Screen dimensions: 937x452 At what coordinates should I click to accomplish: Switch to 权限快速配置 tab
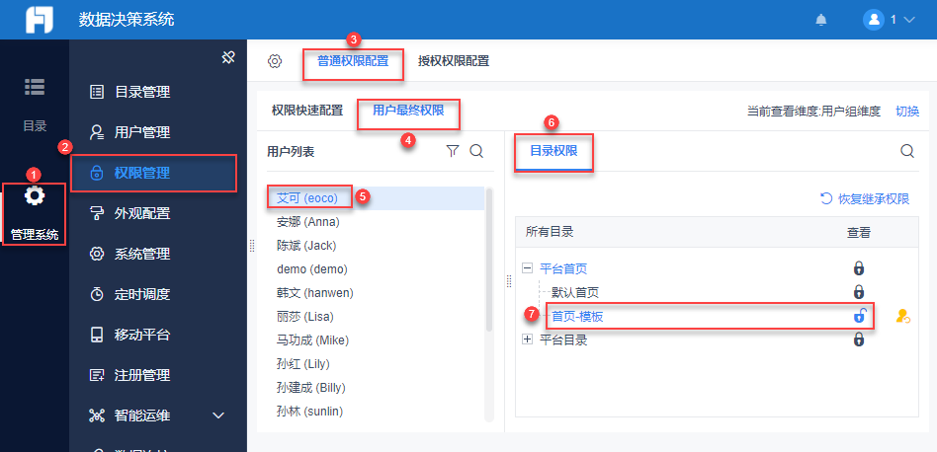(x=307, y=111)
